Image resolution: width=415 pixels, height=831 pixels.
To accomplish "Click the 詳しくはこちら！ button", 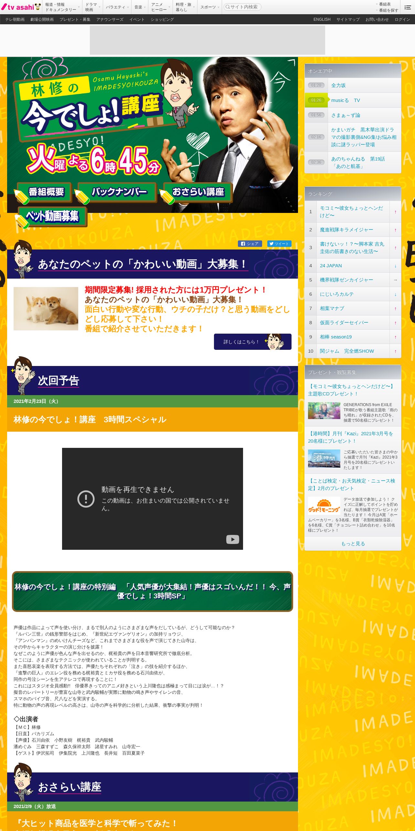I will [253, 342].
